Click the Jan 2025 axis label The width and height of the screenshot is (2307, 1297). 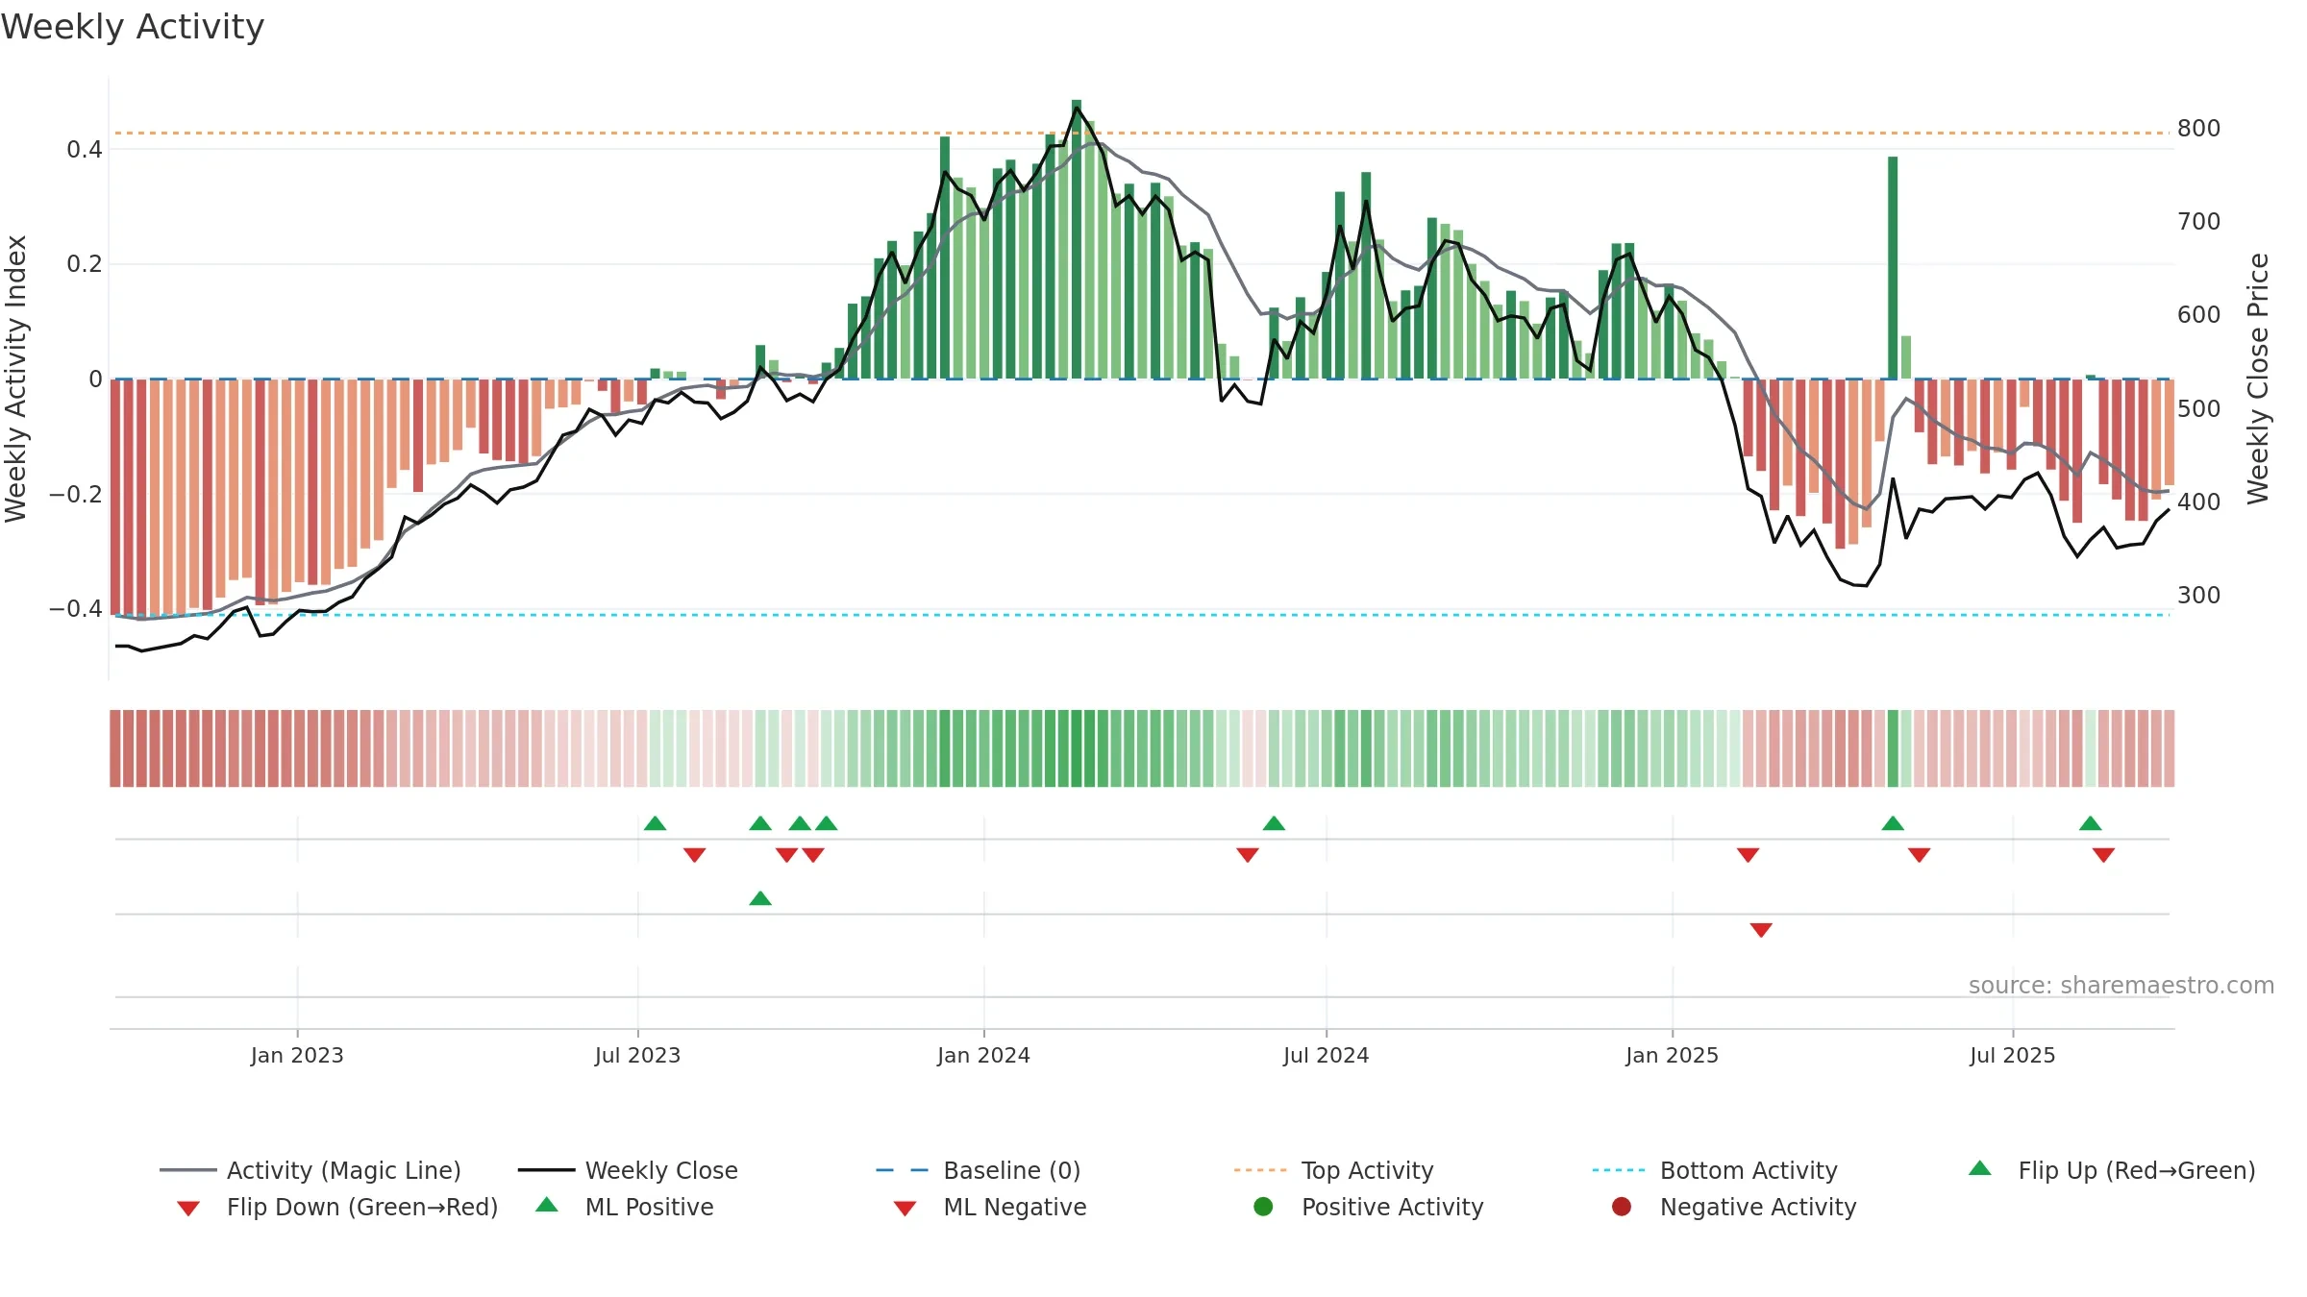pos(1672,1055)
